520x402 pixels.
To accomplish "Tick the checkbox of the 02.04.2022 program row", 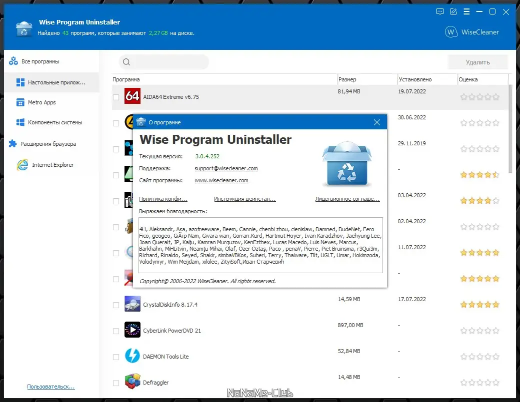I will point(115,227).
